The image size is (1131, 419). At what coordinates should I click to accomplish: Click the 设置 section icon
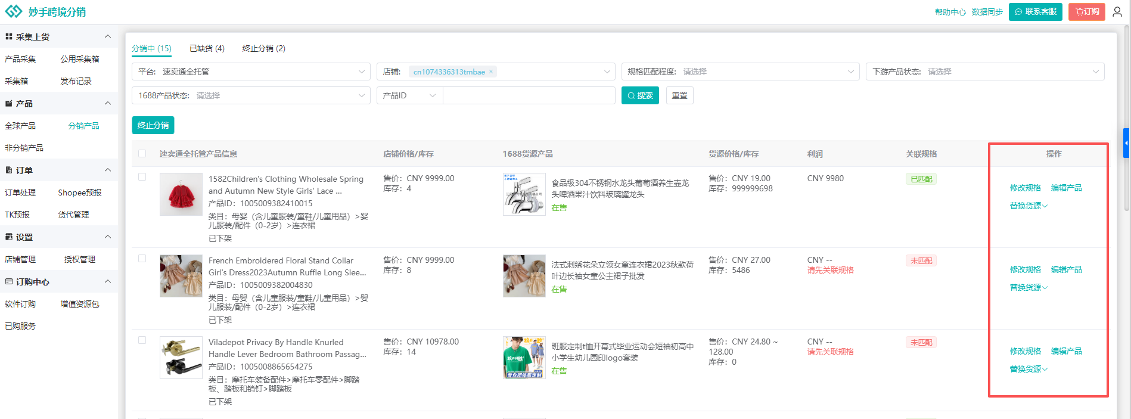[9, 237]
